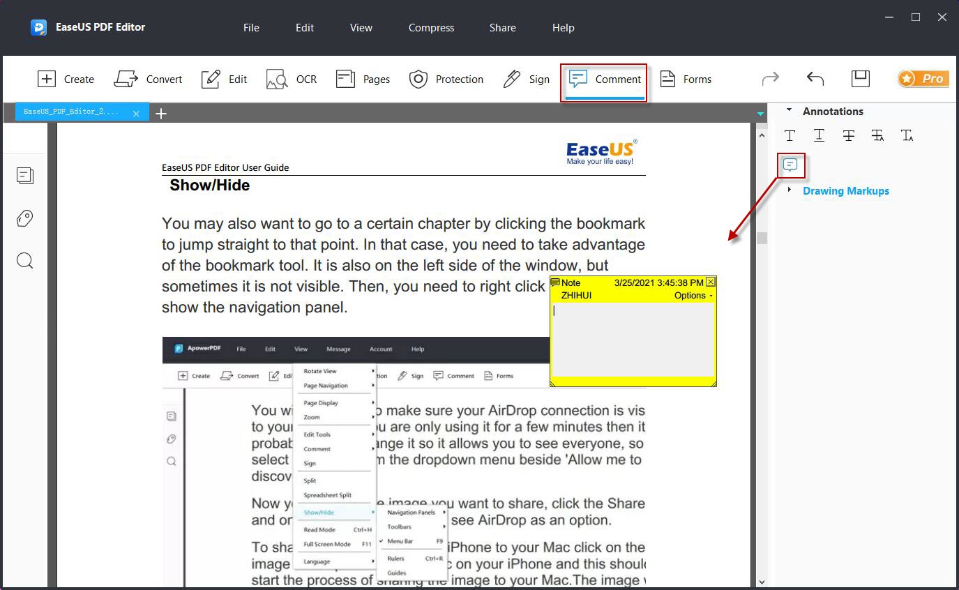Open the Compress menu
Screen dimensions: 959x590
pyautogui.click(x=430, y=28)
